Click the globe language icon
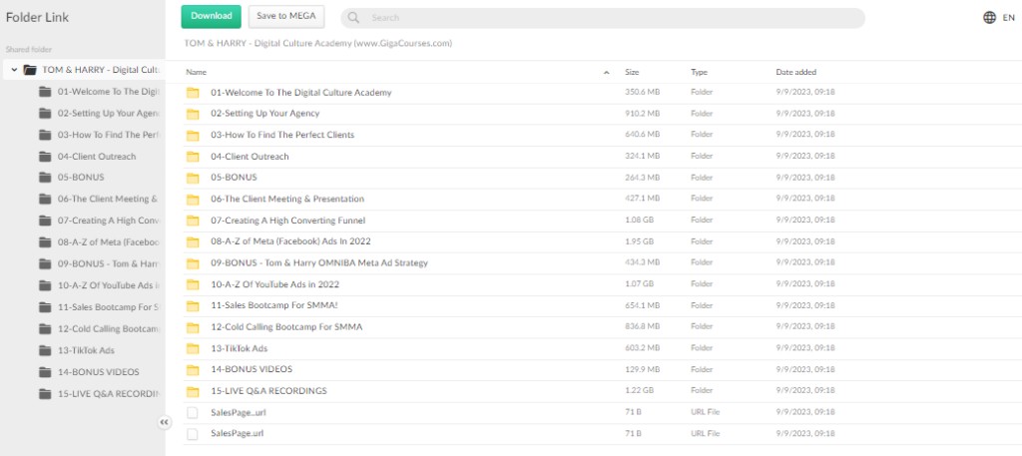This screenshot has height=456, width=1022. [989, 17]
